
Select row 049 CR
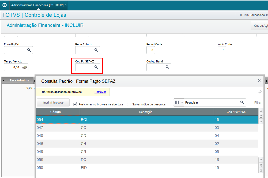(147, 152)
